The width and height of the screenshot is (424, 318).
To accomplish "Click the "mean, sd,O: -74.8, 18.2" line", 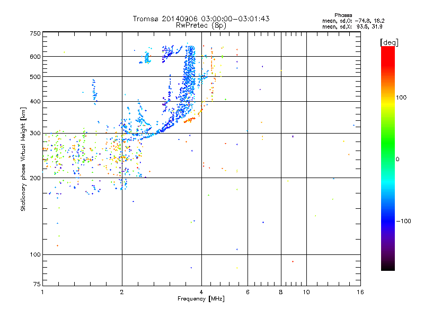I will (353, 21).
